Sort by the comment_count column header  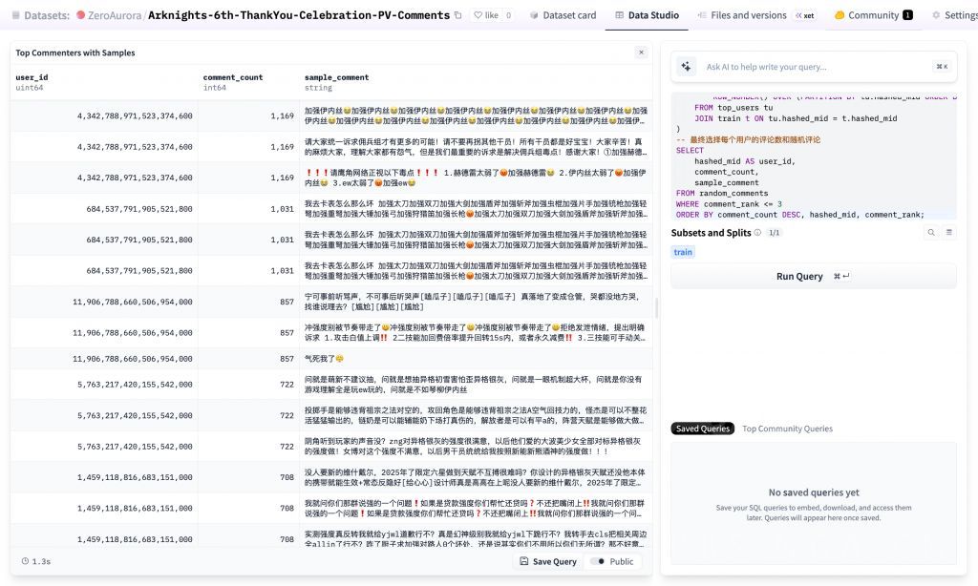coord(232,77)
